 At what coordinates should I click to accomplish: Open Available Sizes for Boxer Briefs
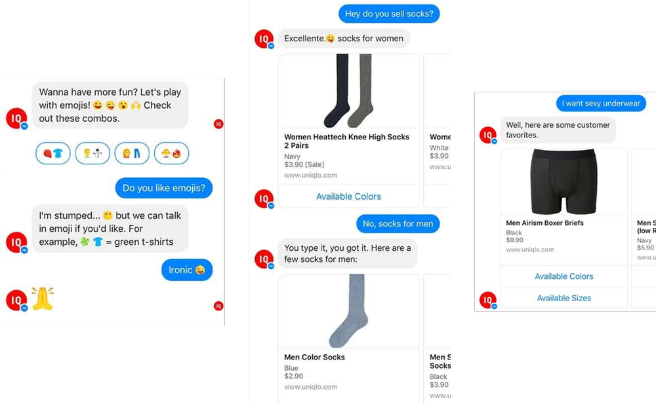pyautogui.click(x=564, y=298)
